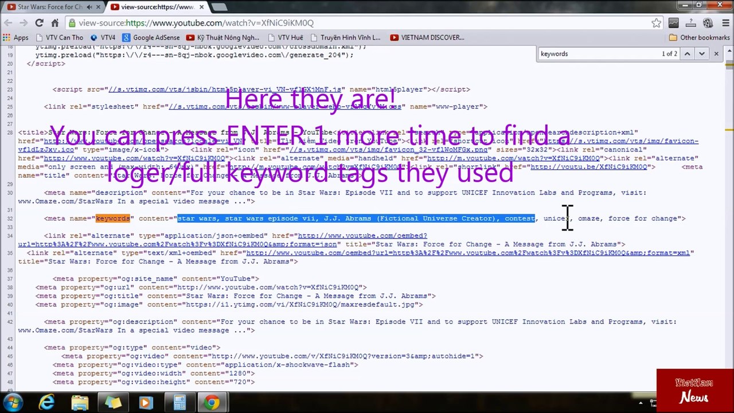The width and height of the screenshot is (734, 413).
Task: Open the VTV4 bookmark
Action: coord(102,37)
